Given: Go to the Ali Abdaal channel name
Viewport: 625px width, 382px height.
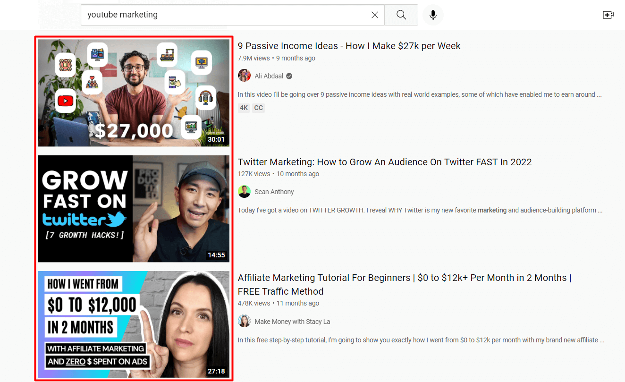Looking at the screenshot, I should [269, 76].
